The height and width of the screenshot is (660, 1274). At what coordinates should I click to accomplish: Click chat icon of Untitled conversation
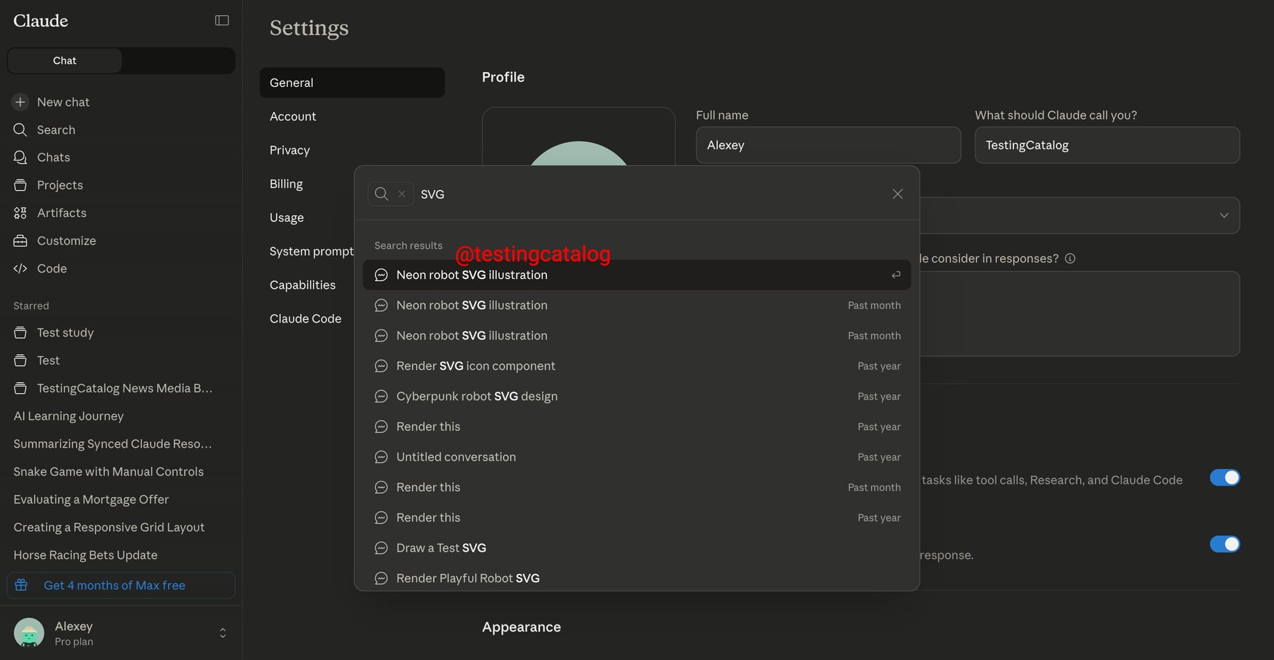(x=381, y=457)
